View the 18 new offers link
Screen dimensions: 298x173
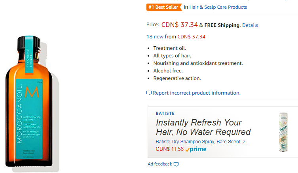(155, 37)
